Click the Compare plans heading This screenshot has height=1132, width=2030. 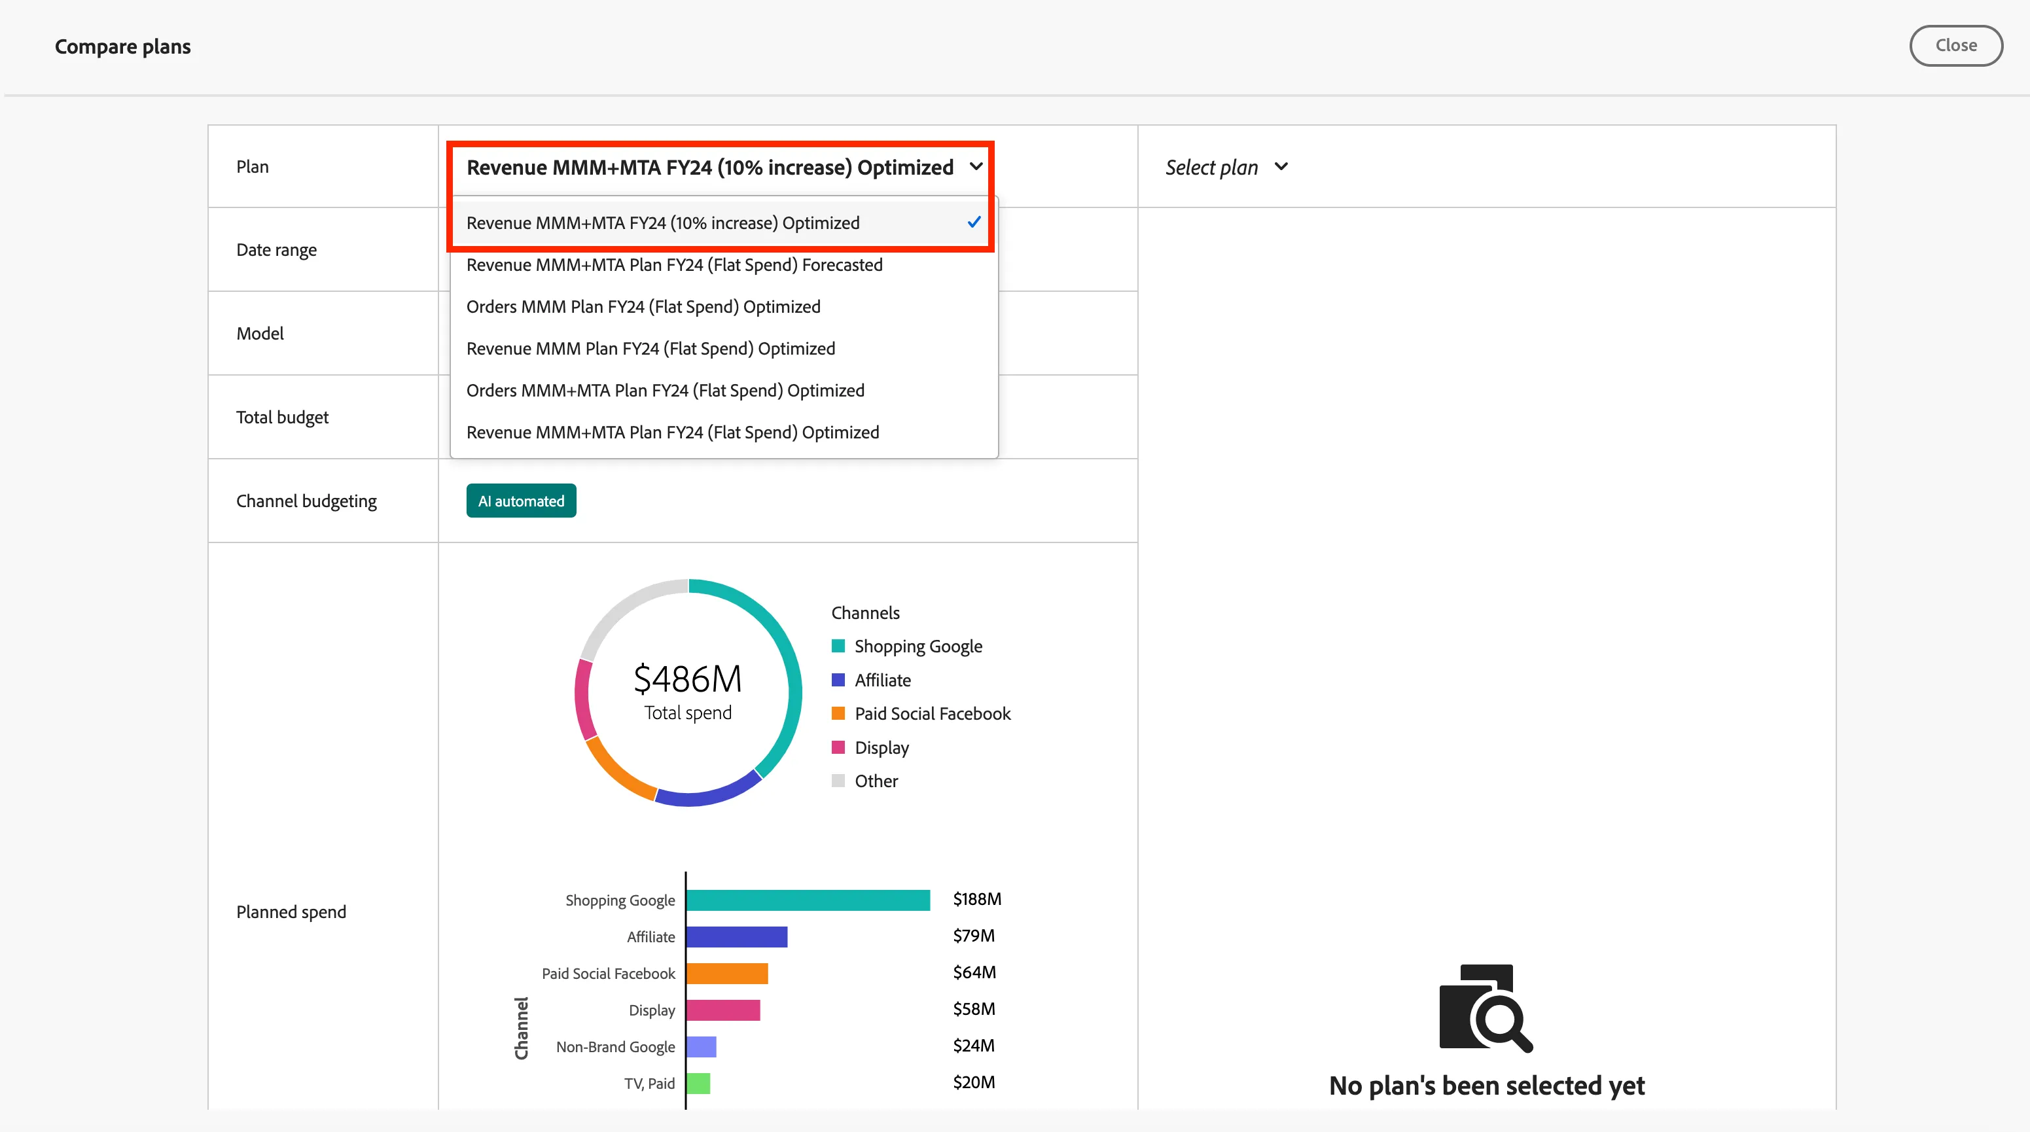(x=122, y=46)
